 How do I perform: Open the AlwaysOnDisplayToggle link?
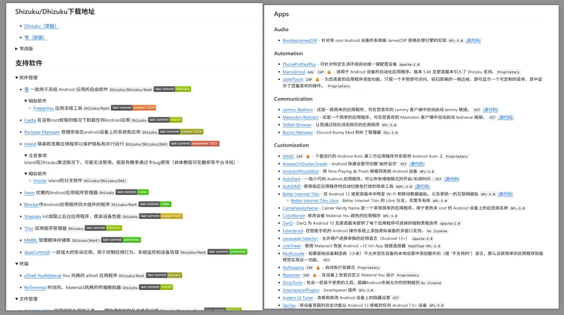point(304,164)
